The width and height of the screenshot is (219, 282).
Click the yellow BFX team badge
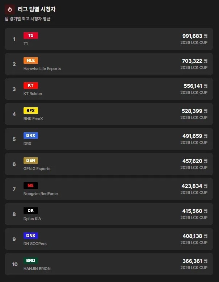(x=31, y=111)
